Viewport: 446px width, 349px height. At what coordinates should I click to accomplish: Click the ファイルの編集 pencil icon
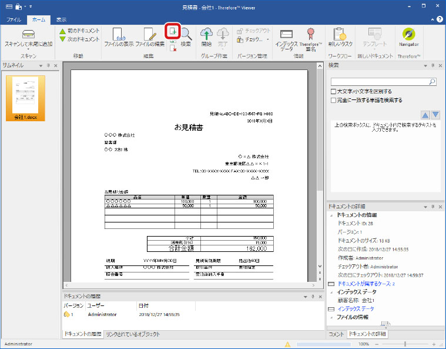[149, 37]
